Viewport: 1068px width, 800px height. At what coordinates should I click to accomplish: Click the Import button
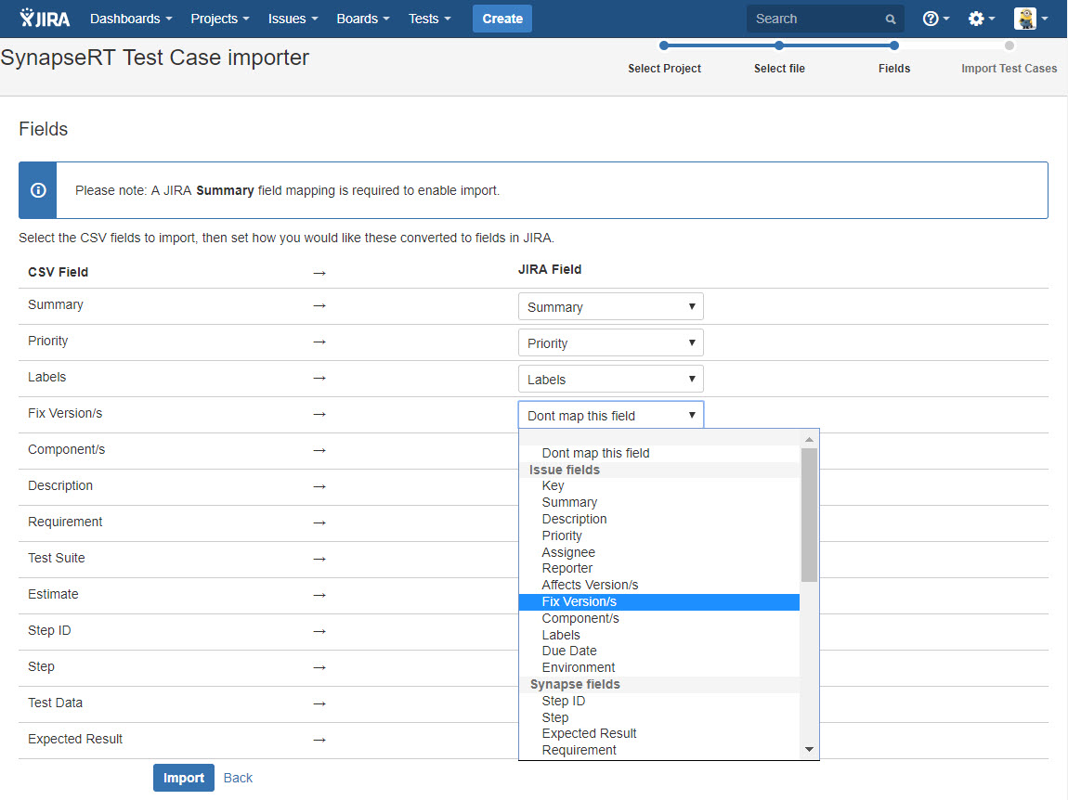[x=183, y=778]
